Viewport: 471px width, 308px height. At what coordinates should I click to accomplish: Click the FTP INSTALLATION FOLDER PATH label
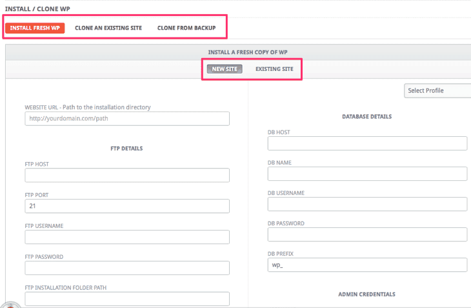coord(65,288)
